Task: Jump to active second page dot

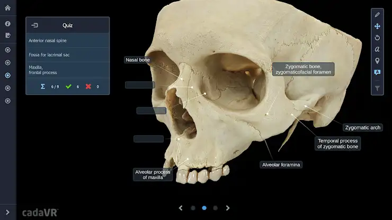Action: pos(204,208)
